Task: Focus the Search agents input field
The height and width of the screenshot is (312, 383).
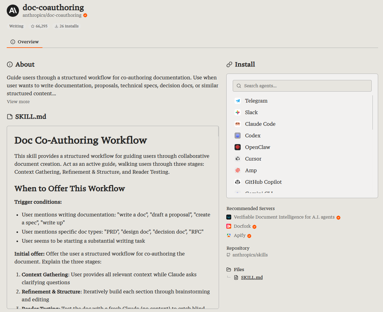Action: (302, 86)
